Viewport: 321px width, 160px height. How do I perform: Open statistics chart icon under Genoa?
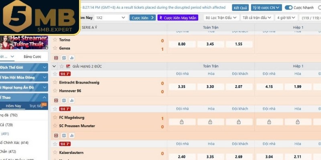tap(71, 58)
